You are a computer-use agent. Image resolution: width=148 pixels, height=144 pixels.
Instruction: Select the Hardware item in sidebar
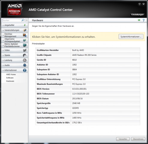(x=10, y=81)
